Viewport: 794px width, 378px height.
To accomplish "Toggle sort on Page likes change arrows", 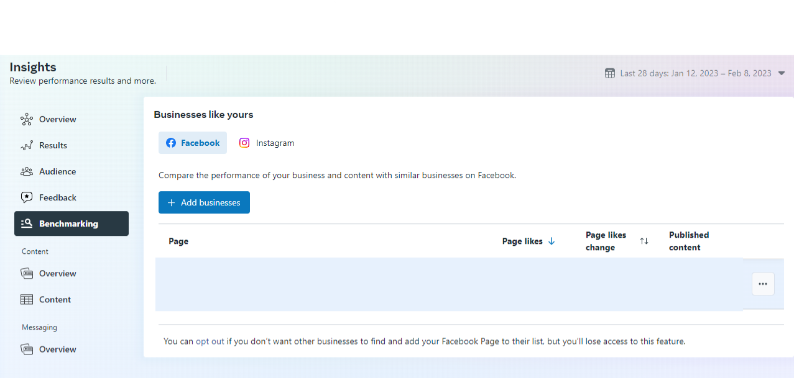I will pyautogui.click(x=644, y=241).
